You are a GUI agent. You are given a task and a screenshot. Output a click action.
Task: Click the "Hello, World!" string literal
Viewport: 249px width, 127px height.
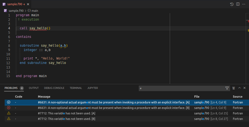pyautogui.click(x=55, y=59)
